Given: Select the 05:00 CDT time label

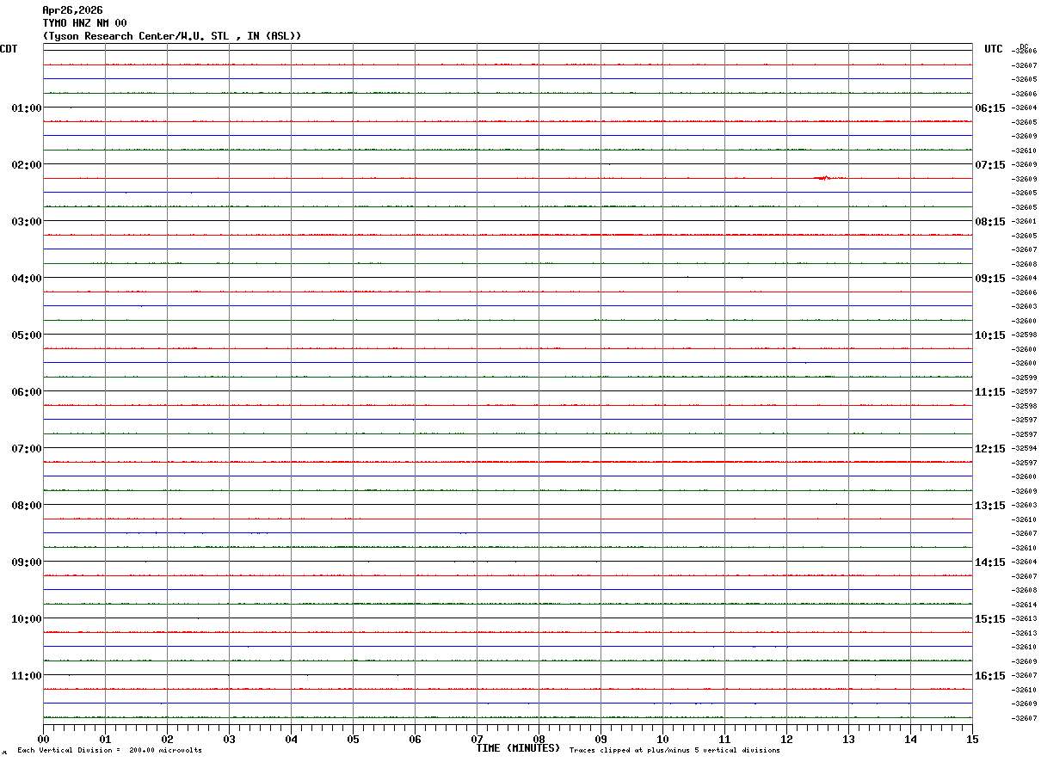Looking at the screenshot, I should (x=27, y=335).
